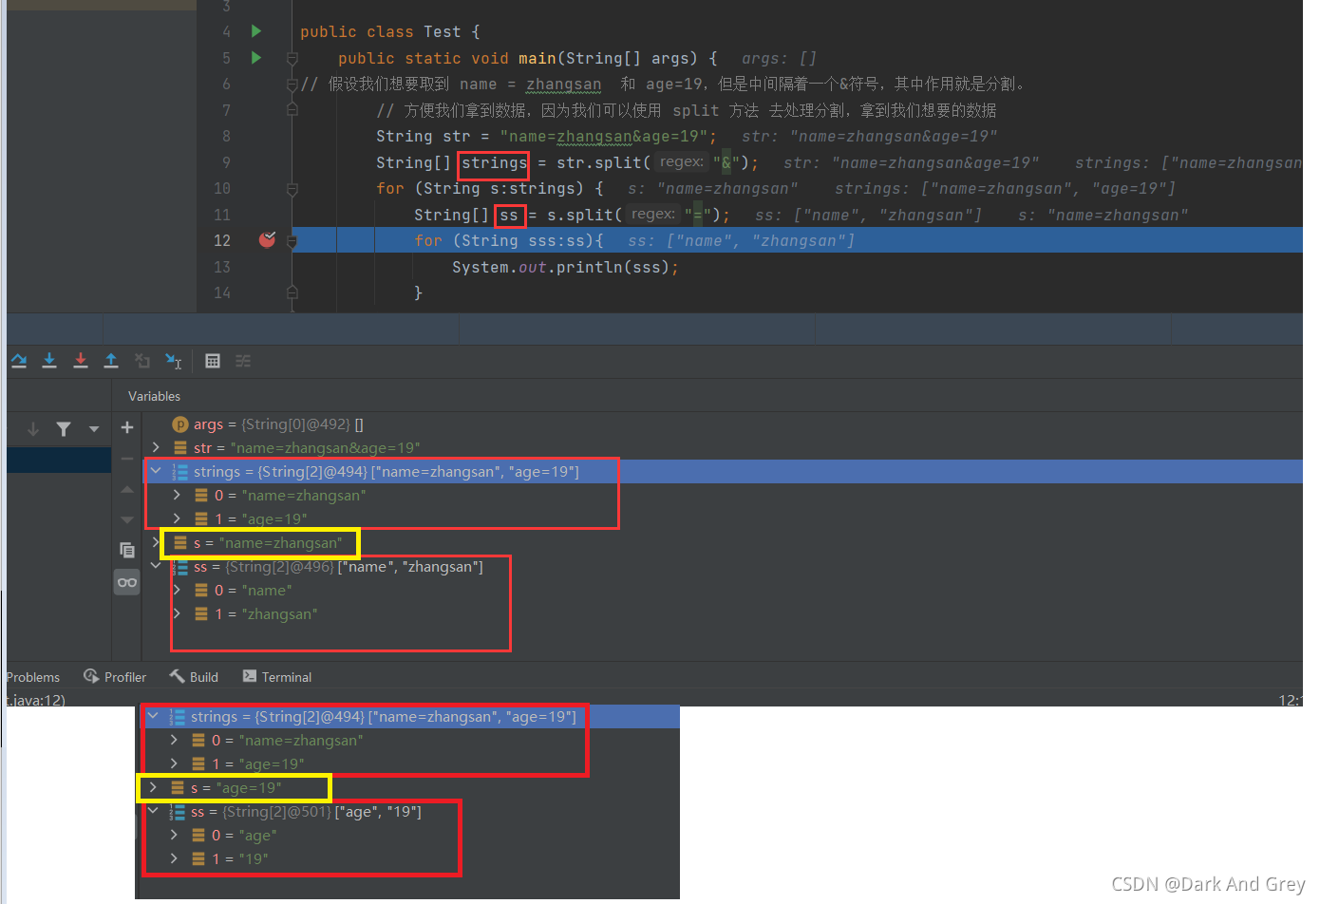Click the main method name on line 5

537,59
